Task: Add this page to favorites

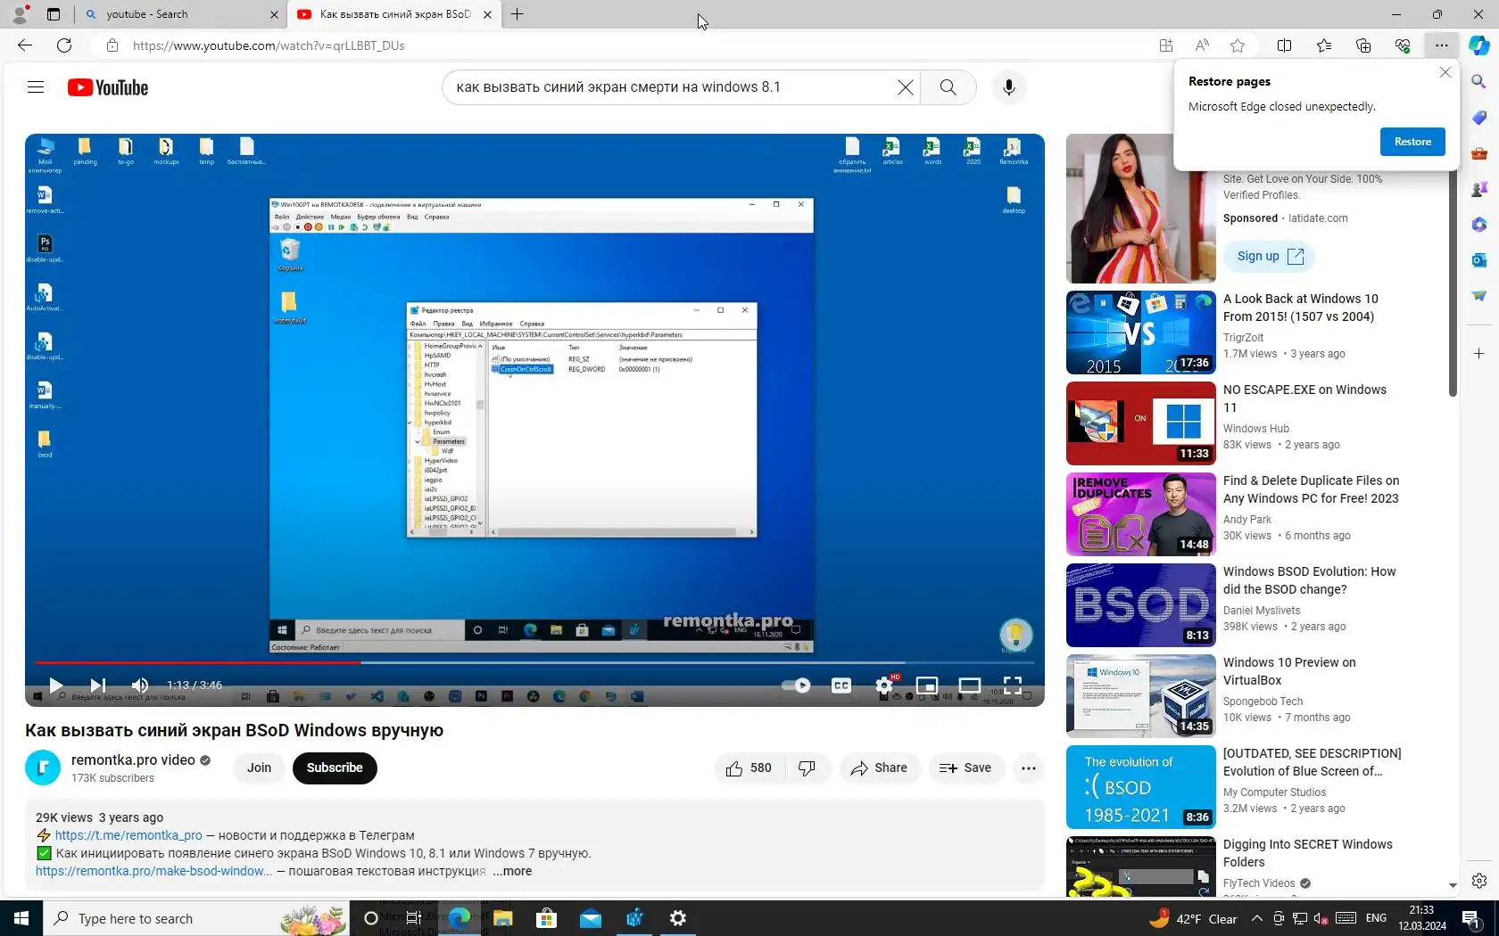Action: pos(1238,45)
